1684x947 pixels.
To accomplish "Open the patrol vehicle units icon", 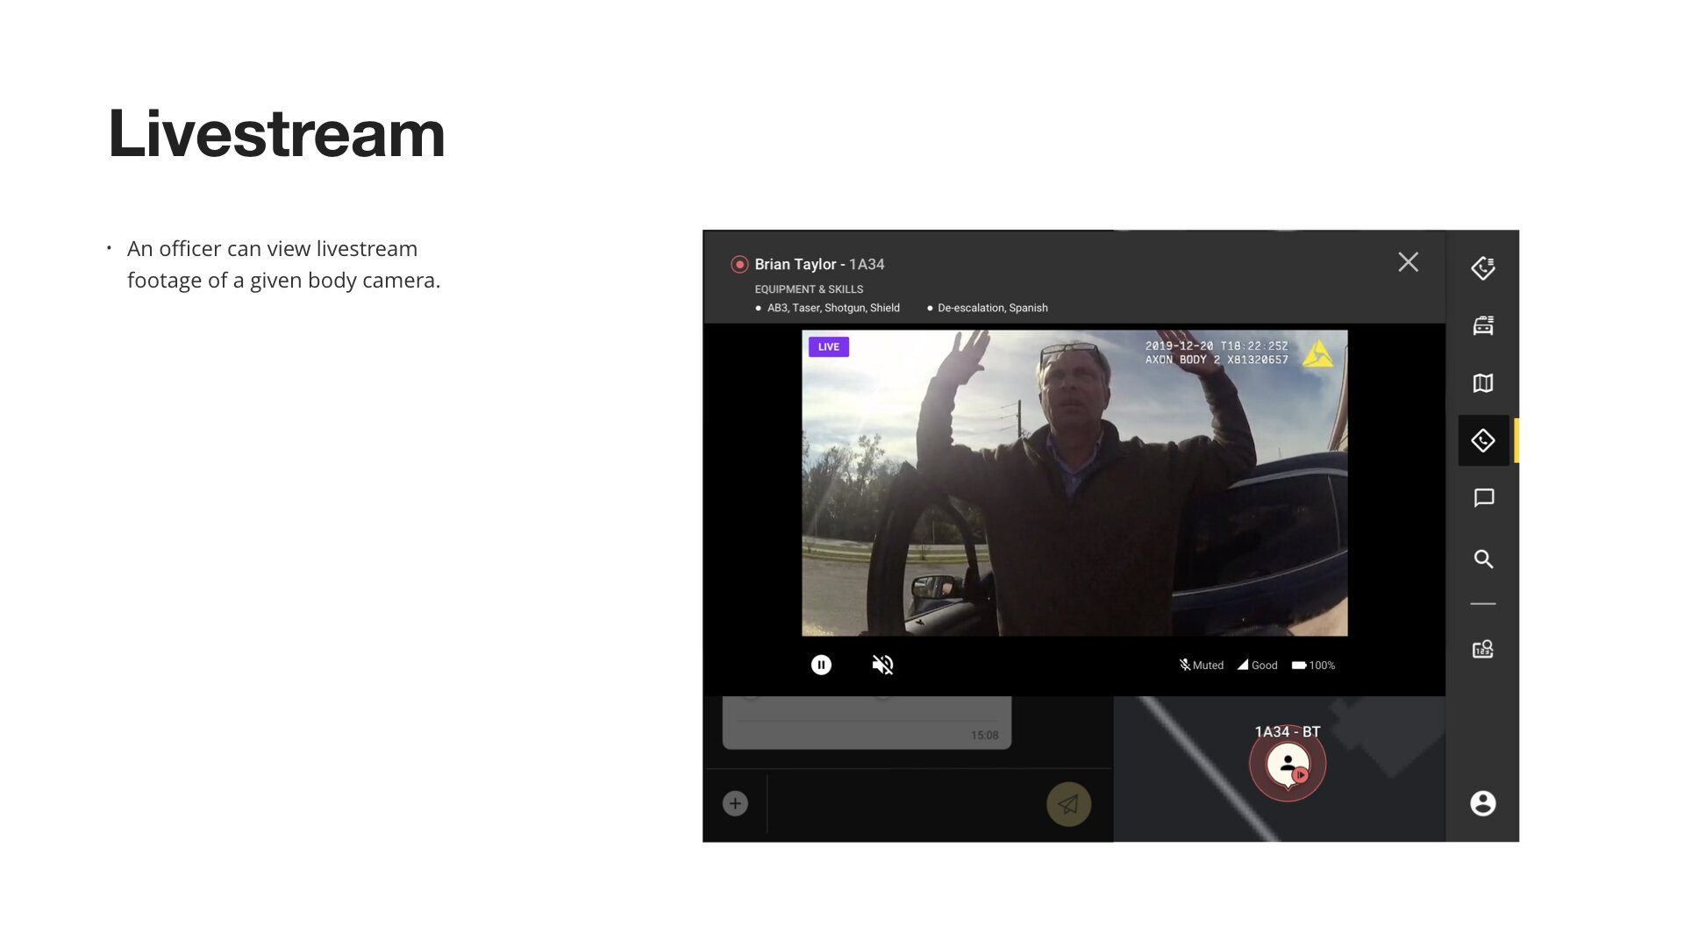I will click(x=1483, y=325).
